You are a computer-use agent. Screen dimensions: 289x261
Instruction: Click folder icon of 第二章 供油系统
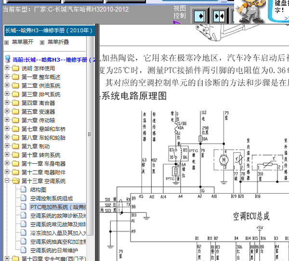pyautogui.click(x=15, y=85)
